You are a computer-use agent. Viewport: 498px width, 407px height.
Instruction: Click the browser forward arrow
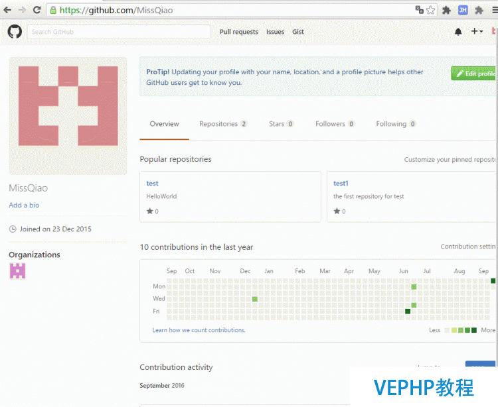pyautogui.click(x=22, y=10)
